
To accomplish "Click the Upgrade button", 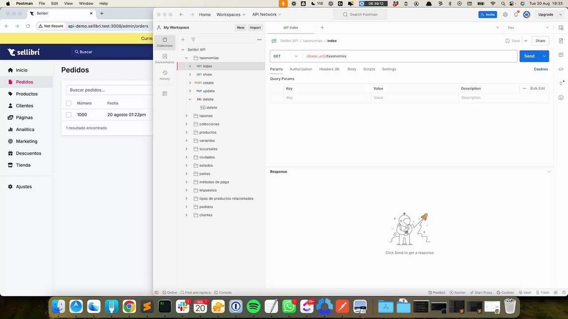I will pos(546,14).
